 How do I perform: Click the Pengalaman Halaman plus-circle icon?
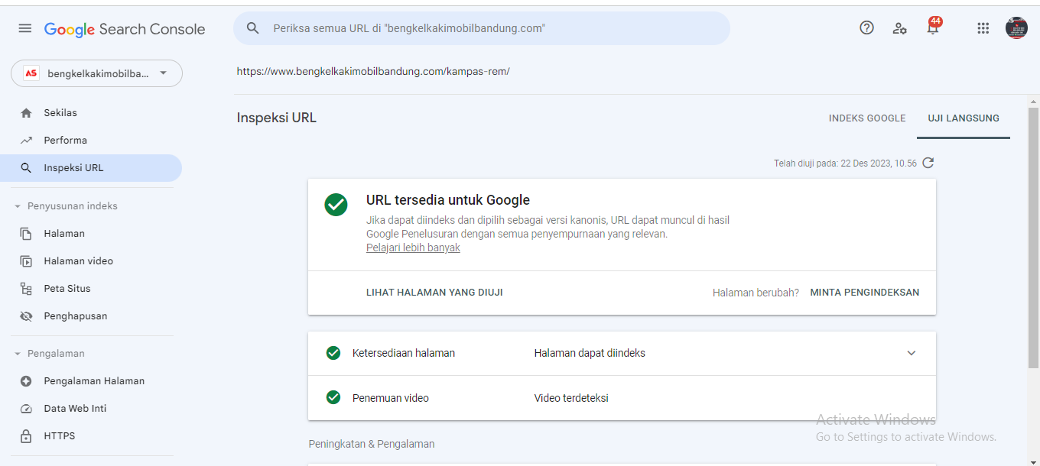point(26,381)
